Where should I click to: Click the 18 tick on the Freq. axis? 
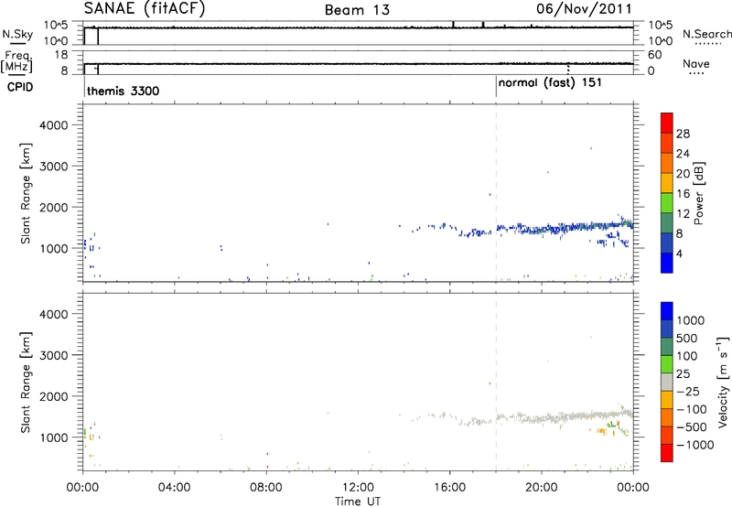61,55
